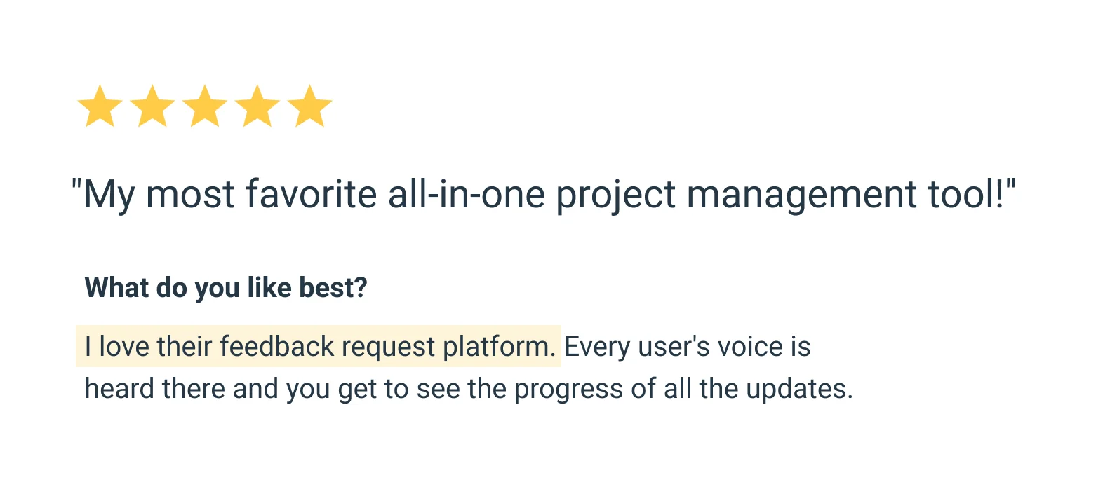Click the second star in the rating

(x=152, y=106)
